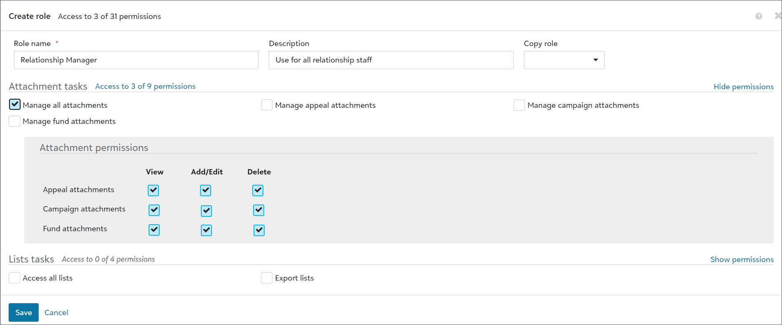Enable Manage appeal attachments checkbox

pos(267,105)
